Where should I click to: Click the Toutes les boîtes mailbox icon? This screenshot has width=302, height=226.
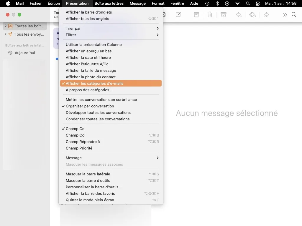coord(10,26)
